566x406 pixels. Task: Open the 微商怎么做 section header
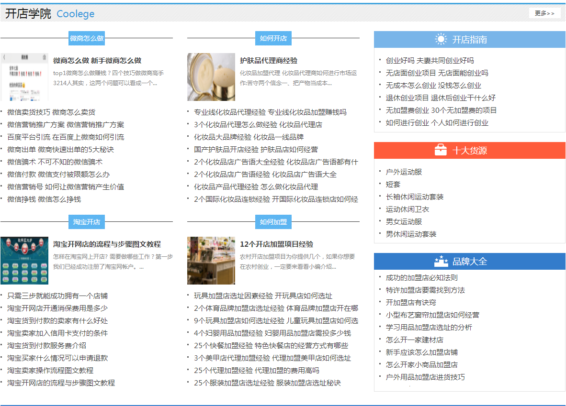point(86,39)
